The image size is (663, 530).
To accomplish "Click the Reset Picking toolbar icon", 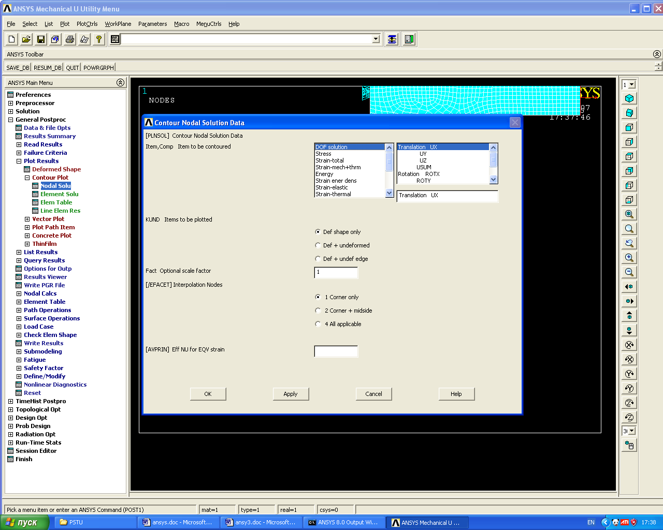I will (x=409, y=39).
